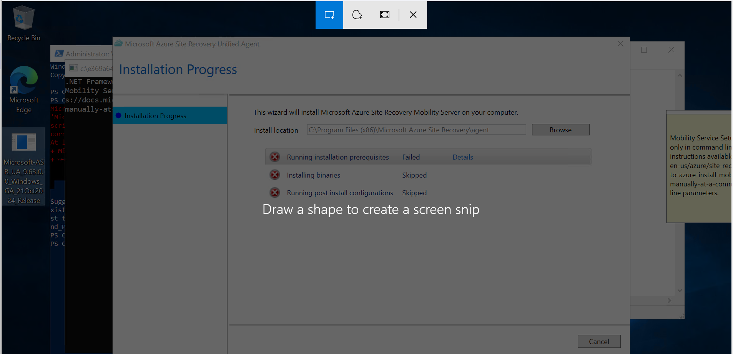Viewport: 733px width, 354px height.
Task: Close the snipping toolbar
Action: pos(413,15)
